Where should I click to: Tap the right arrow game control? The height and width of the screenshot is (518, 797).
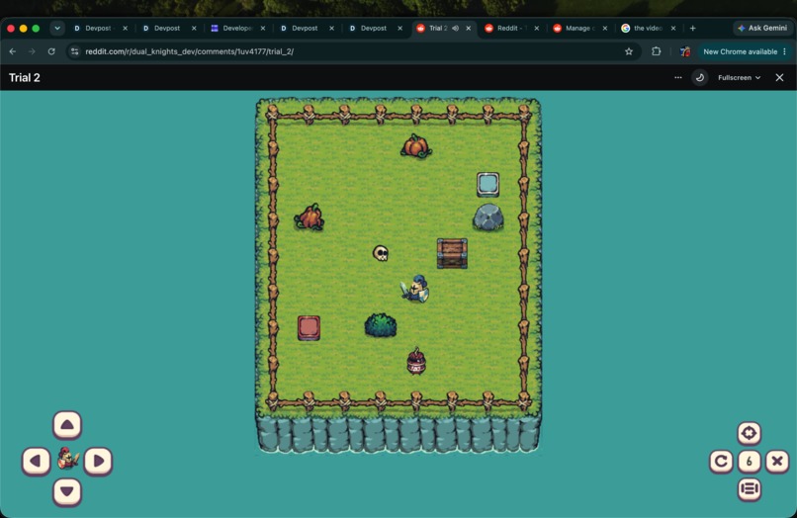pos(98,461)
